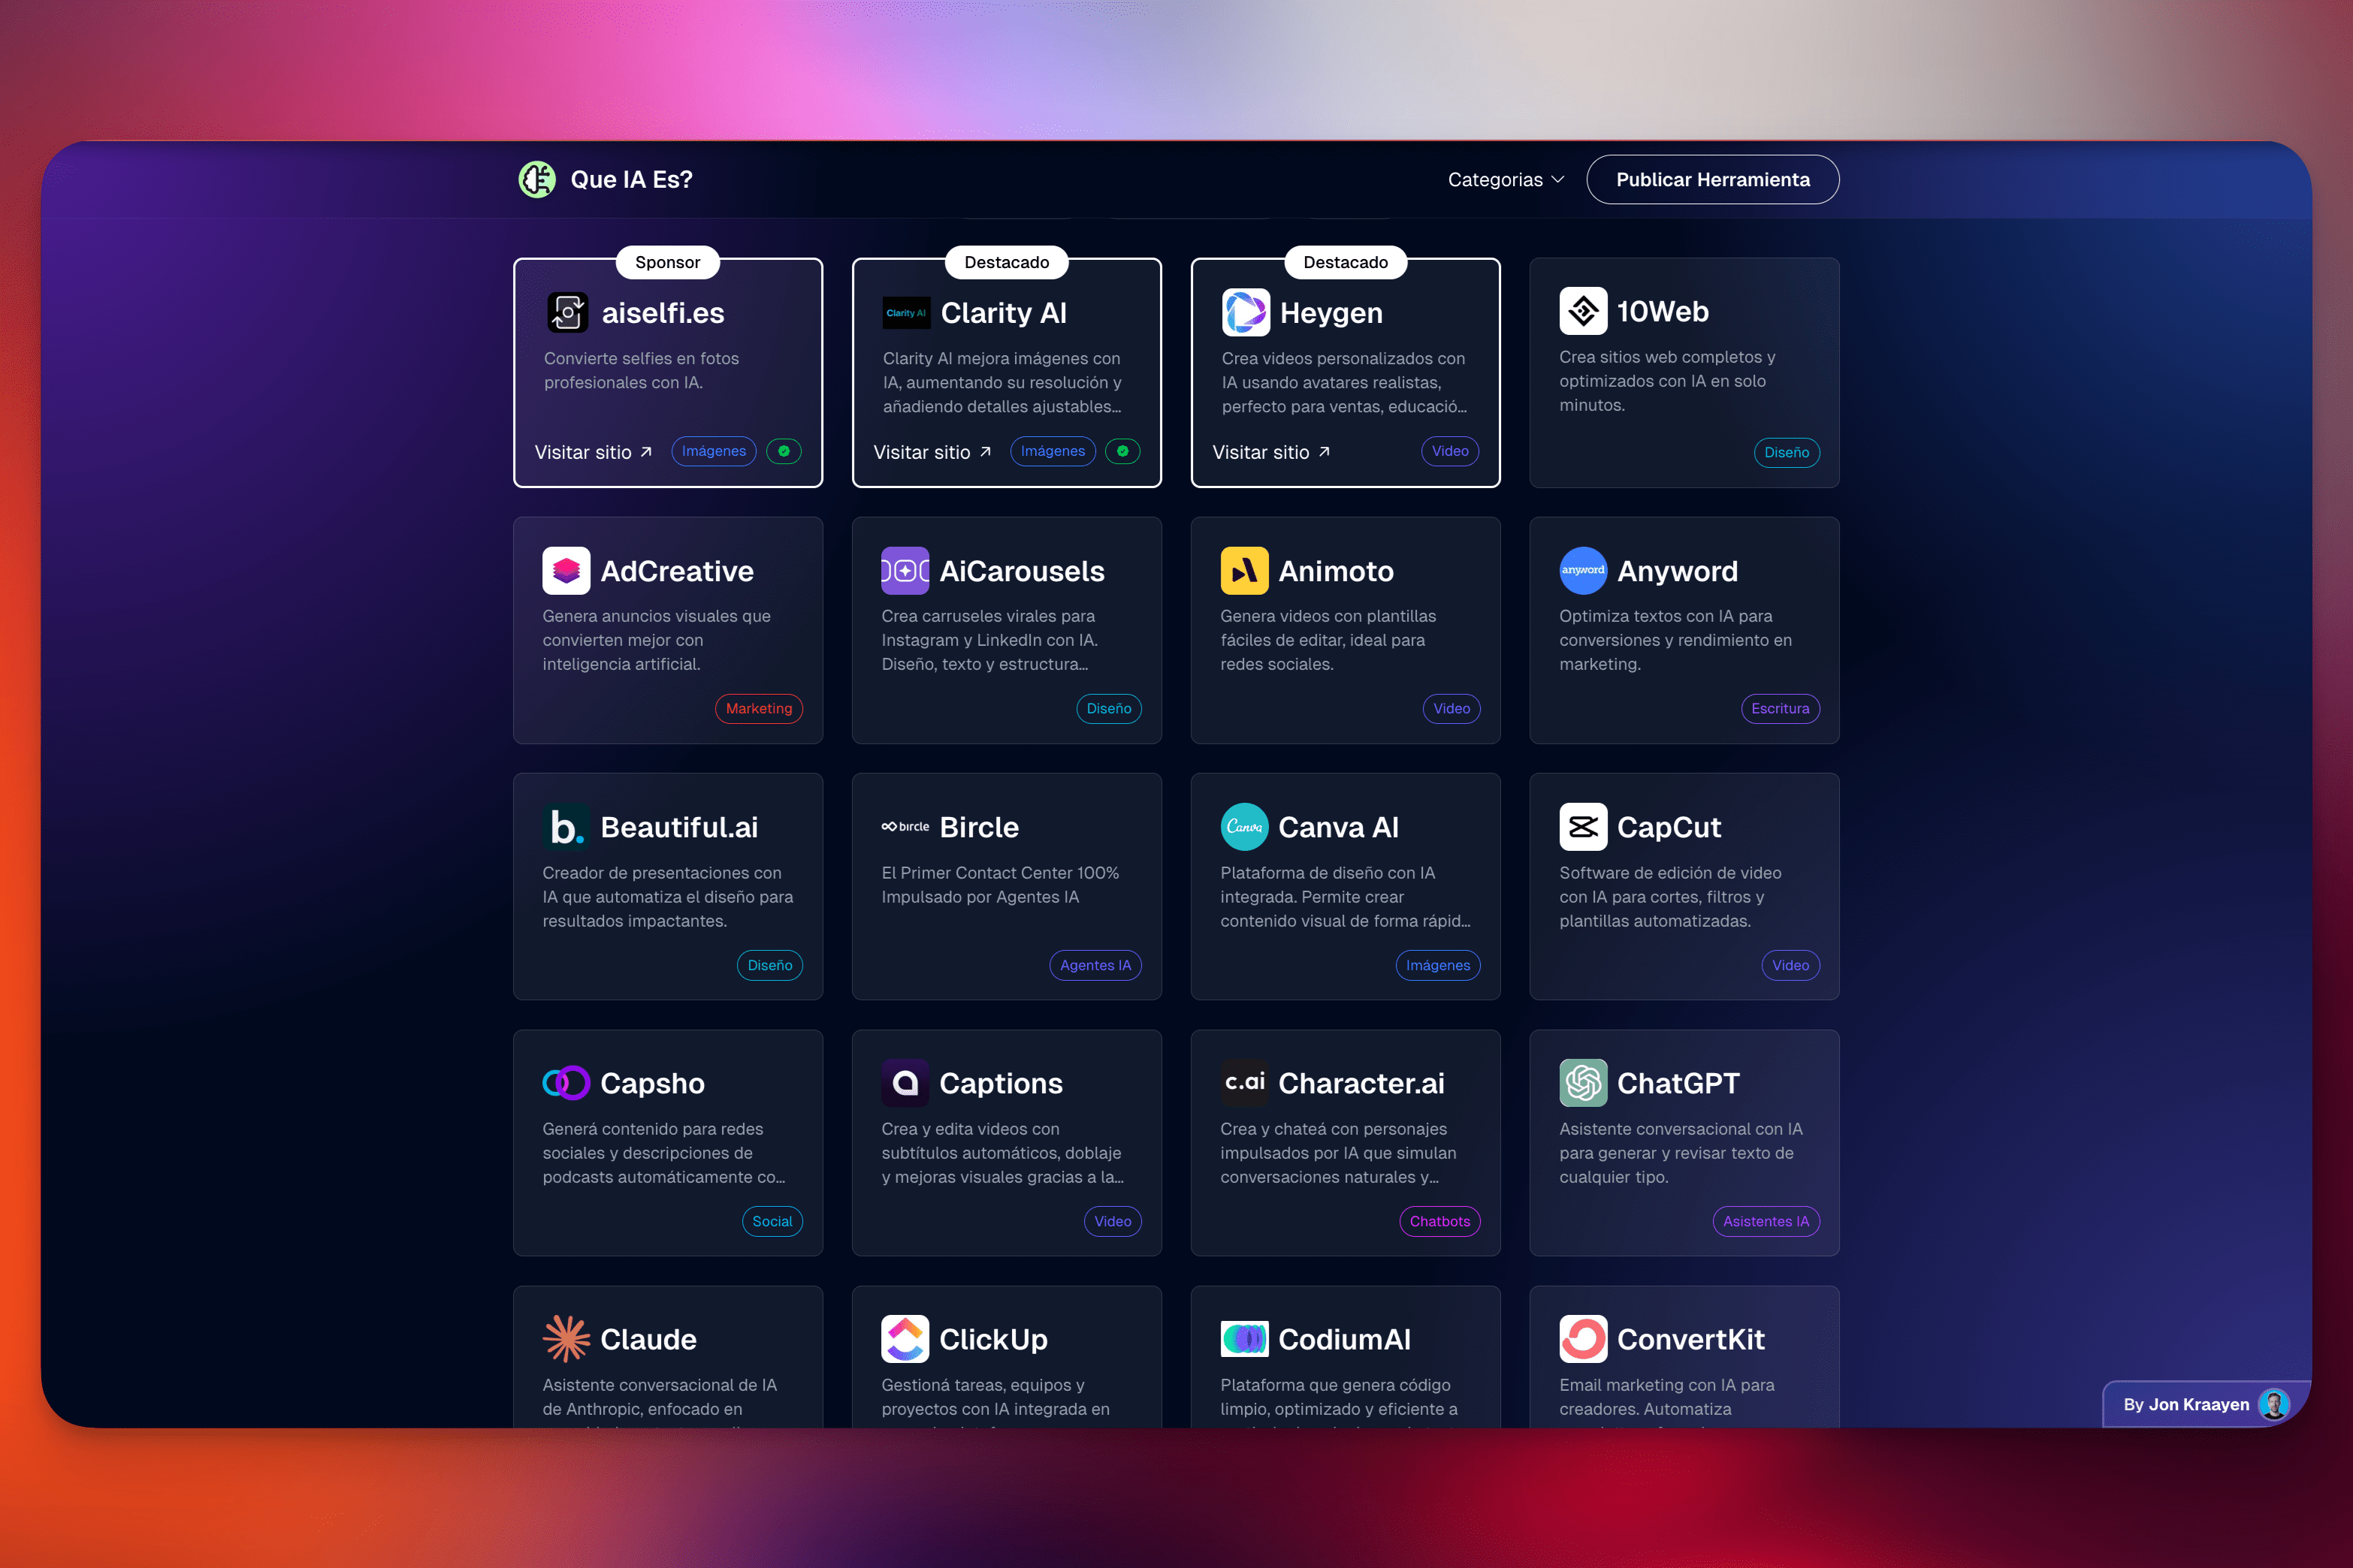Open Visitar sitio link on Heygen card
The image size is (2353, 1568).
[x=1270, y=452]
